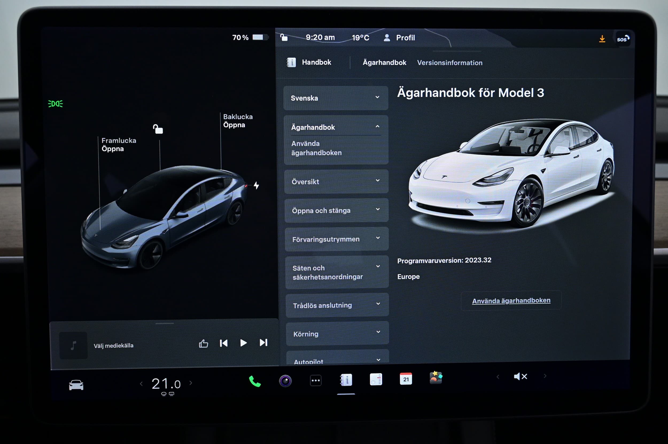The height and width of the screenshot is (444, 668).
Task: Unmute the volume speaker icon
Action: (x=520, y=376)
